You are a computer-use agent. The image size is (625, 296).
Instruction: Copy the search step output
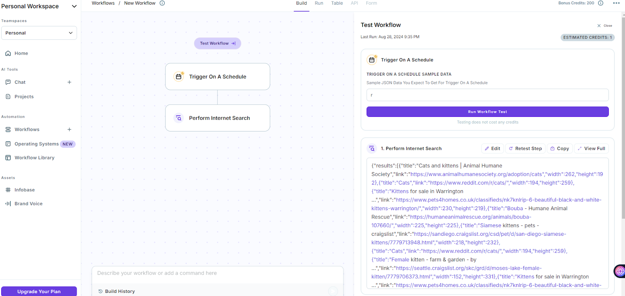click(x=560, y=148)
